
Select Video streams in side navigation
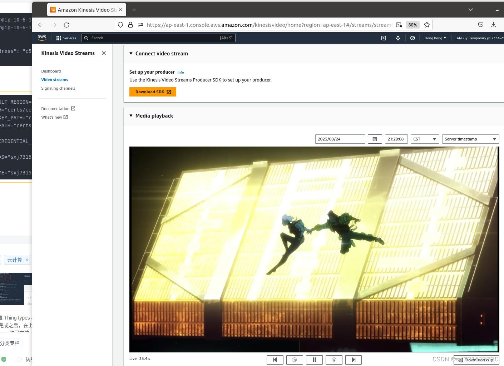(x=55, y=80)
